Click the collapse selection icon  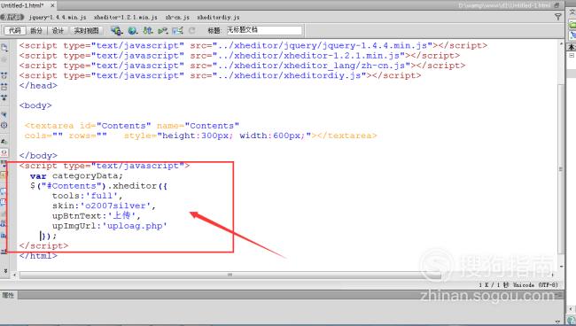click(x=4, y=87)
